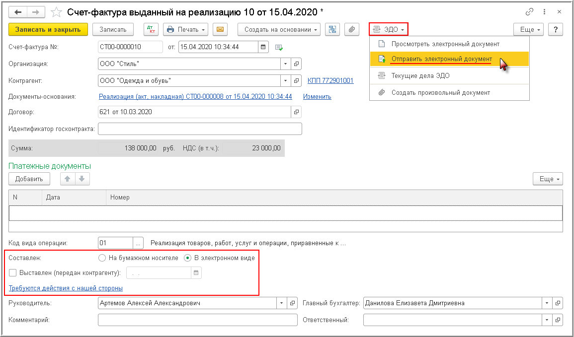Choose 'Отправить электронный документ' menu item
The width and height of the screenshot is (574, 337).
coord(441,59)
